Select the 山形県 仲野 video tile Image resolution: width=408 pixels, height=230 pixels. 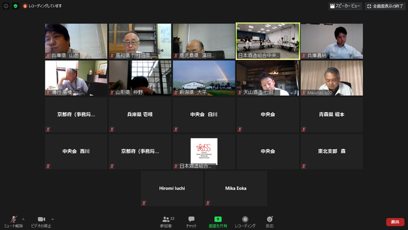coord(140,78)
